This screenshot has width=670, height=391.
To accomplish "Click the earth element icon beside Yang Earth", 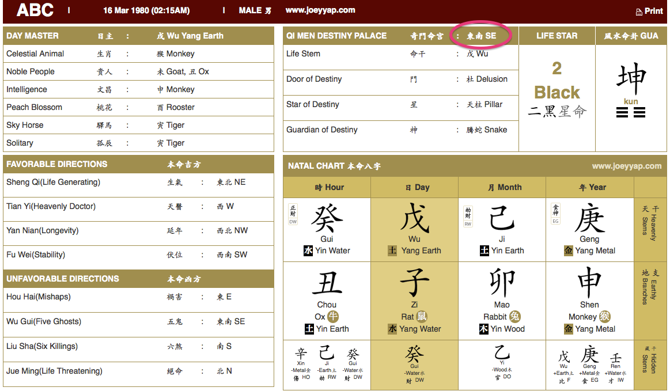I will pos(392,250).
